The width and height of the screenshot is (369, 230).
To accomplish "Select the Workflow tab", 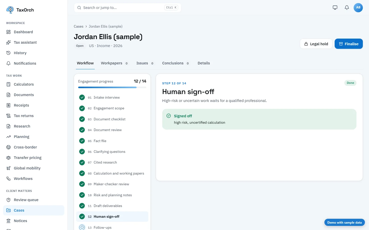I will [x=85, y=63].
